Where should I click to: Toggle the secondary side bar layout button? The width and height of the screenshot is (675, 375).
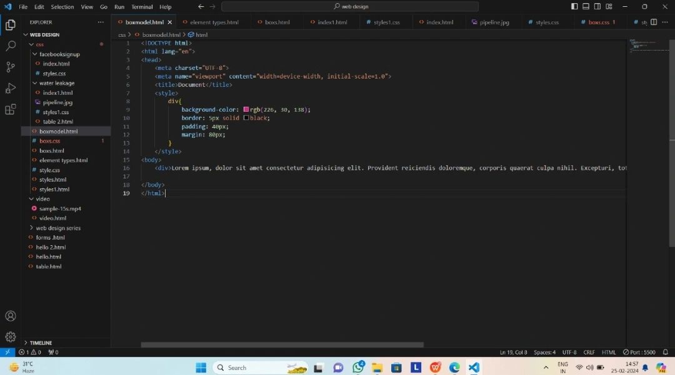click(597, 7)
